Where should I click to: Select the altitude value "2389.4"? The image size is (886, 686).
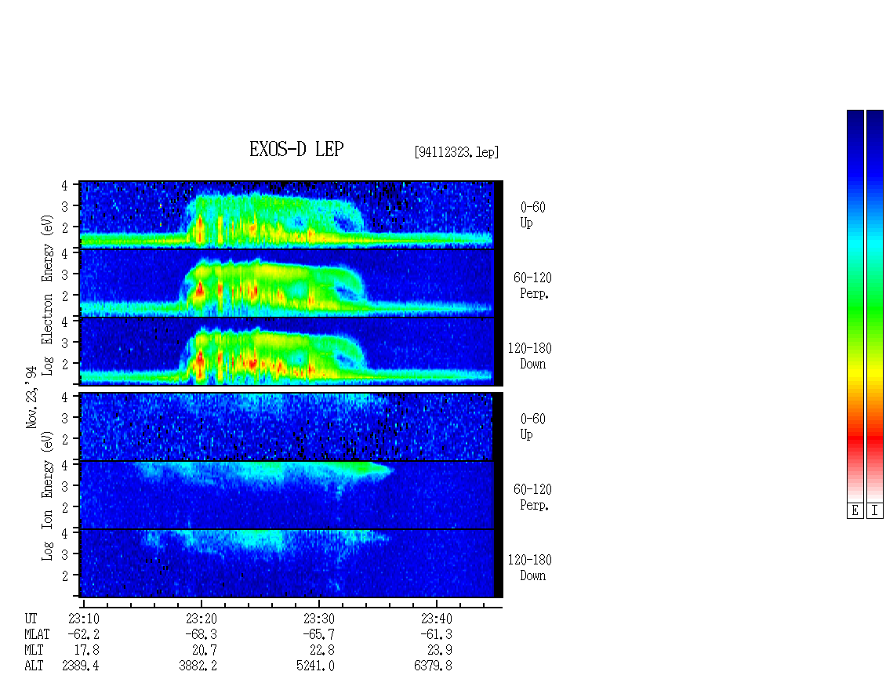(80, 666)
